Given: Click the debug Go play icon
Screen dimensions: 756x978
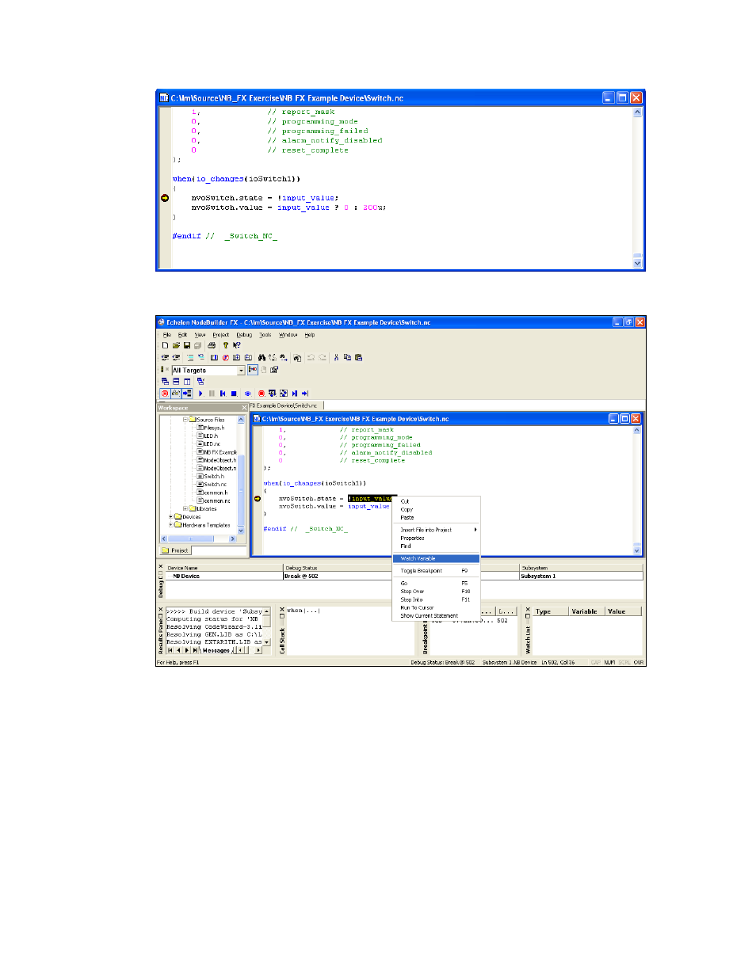Looking at the screenshot, I should (x=200, y=393).
